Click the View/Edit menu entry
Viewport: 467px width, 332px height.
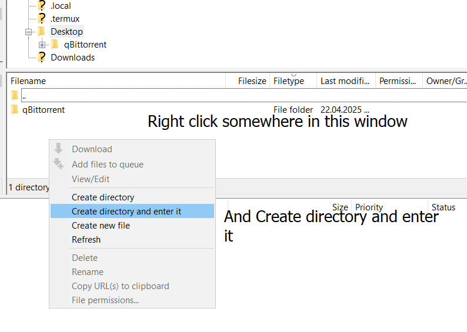(x=132, y=179)
